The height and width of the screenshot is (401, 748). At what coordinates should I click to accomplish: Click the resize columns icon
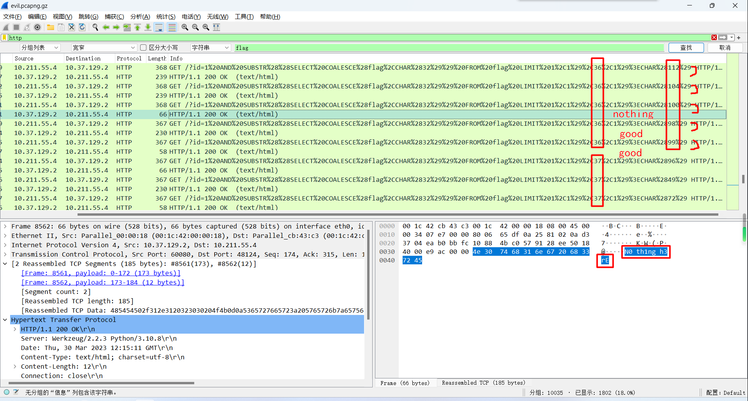coord(216,27)
